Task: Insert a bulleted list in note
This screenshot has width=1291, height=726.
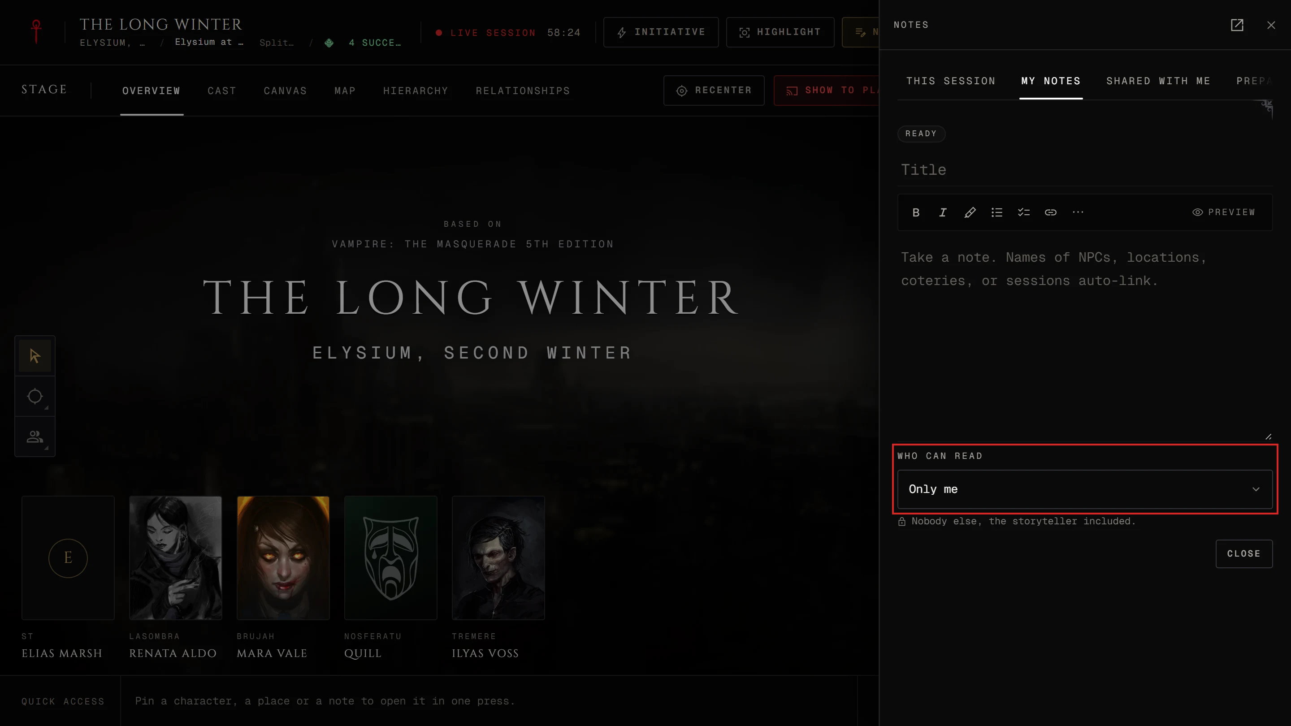Action: [x=997, y=212]
